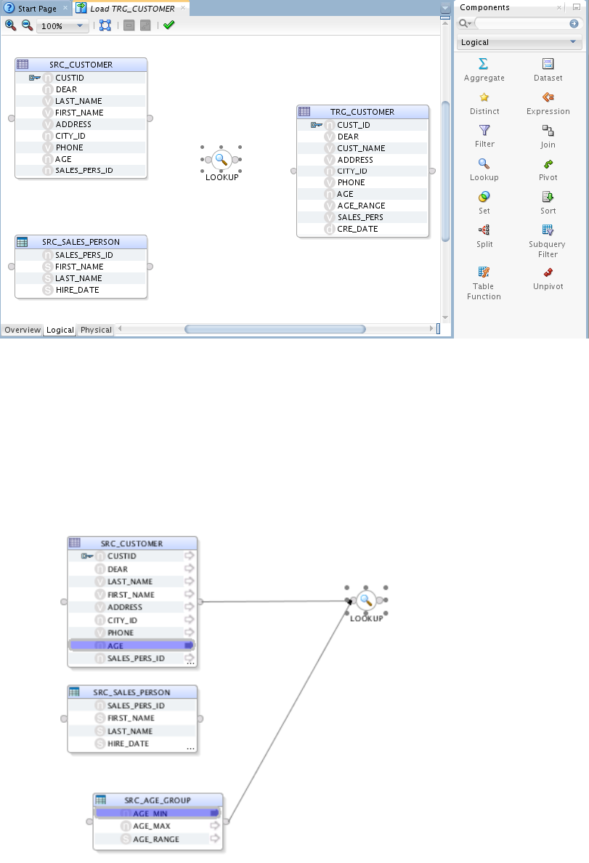
Task: Select the Dataset component
Action: tap(548, 70)
